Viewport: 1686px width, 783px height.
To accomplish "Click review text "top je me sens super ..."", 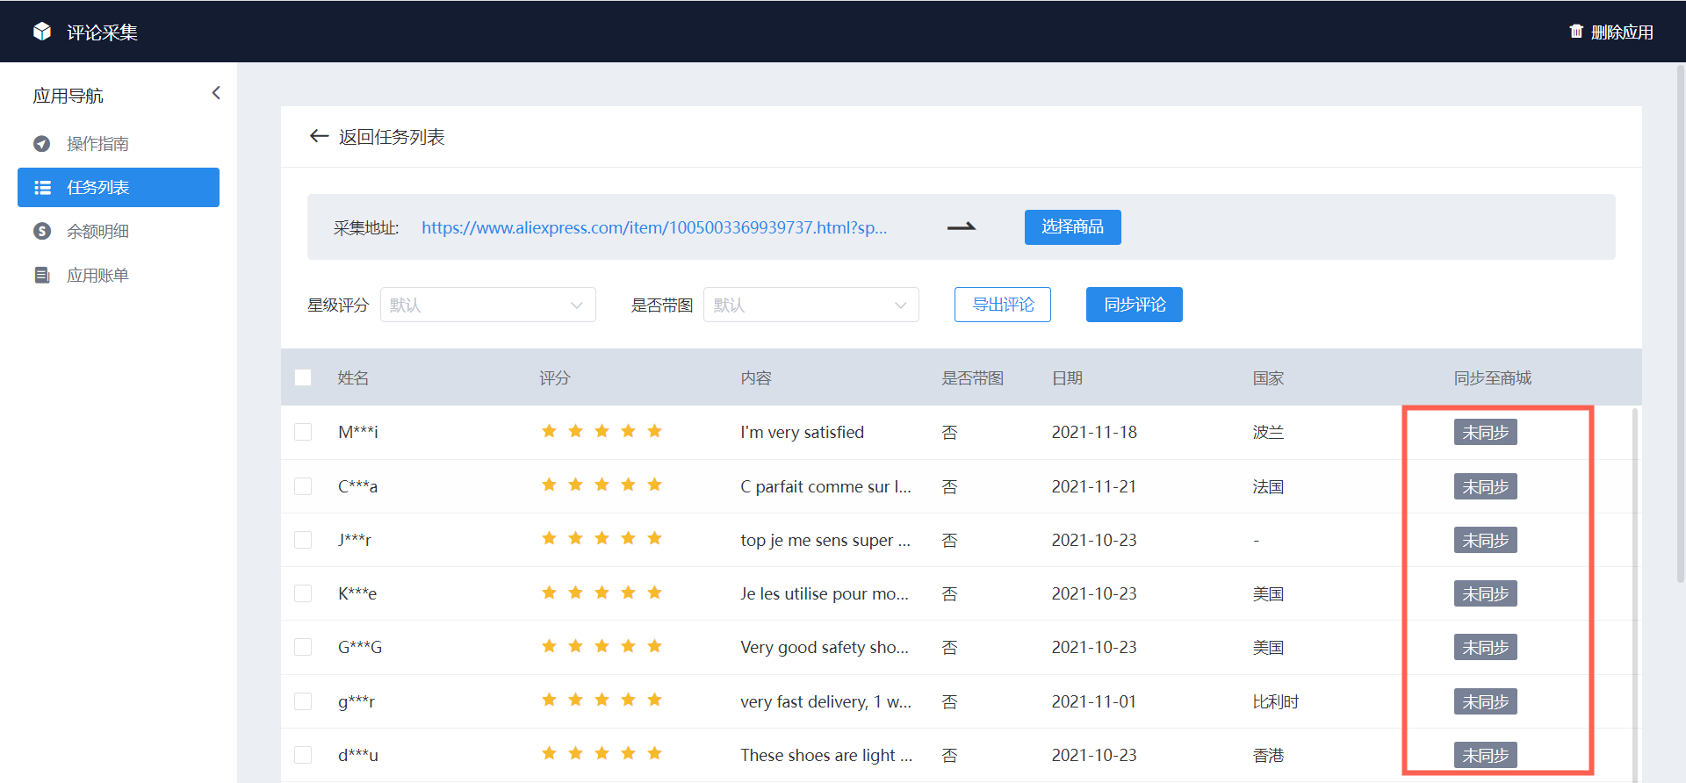I will [825, 540].
